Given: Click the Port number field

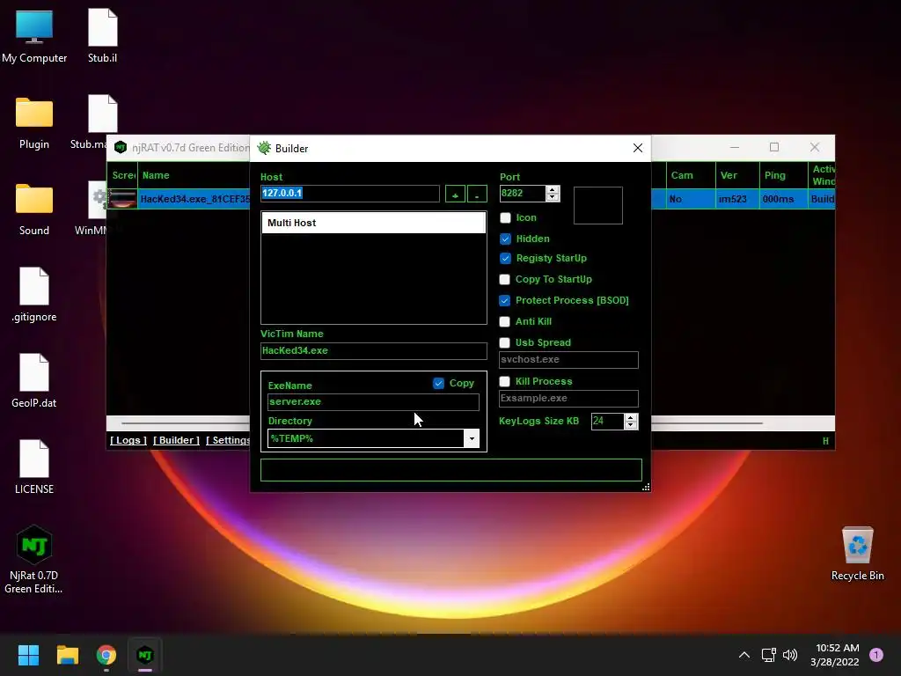Looking at the screenshot, I should [523, 193].
